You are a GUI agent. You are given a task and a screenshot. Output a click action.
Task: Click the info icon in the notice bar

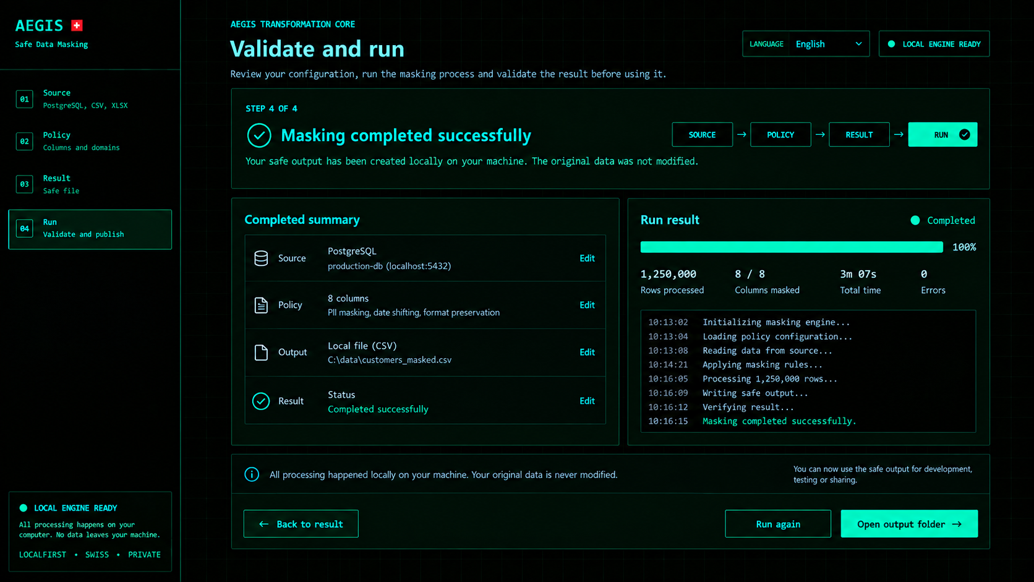pyautogui.click(x=252, y=474)
